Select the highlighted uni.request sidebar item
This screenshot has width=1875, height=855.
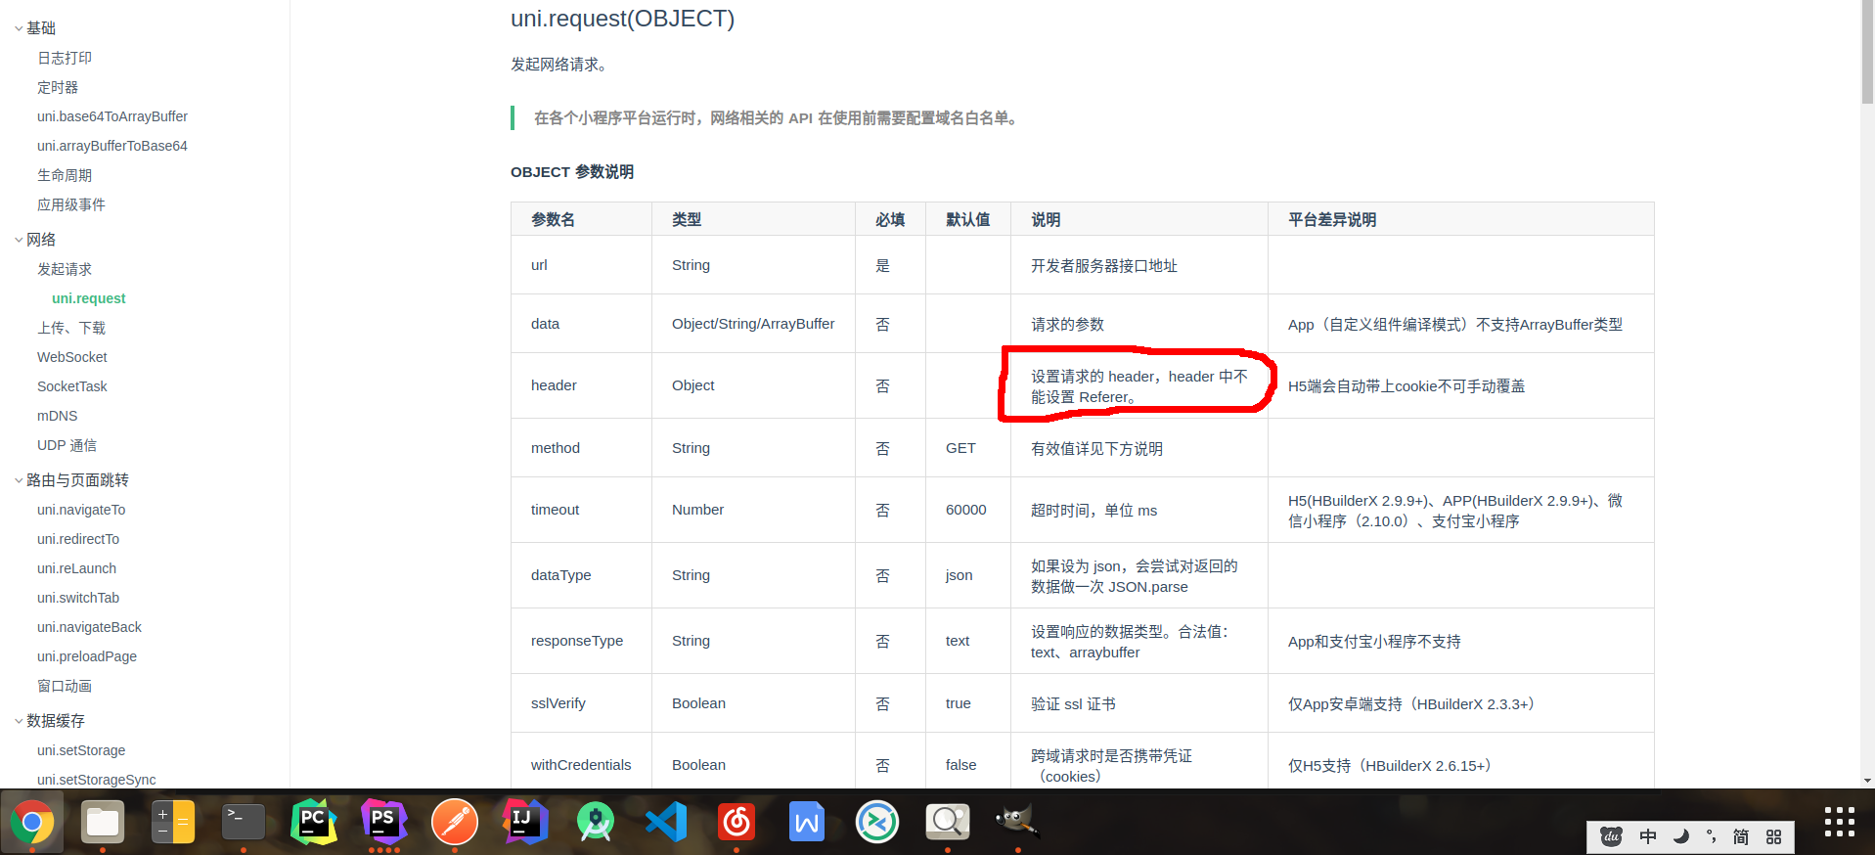[89, 298]
